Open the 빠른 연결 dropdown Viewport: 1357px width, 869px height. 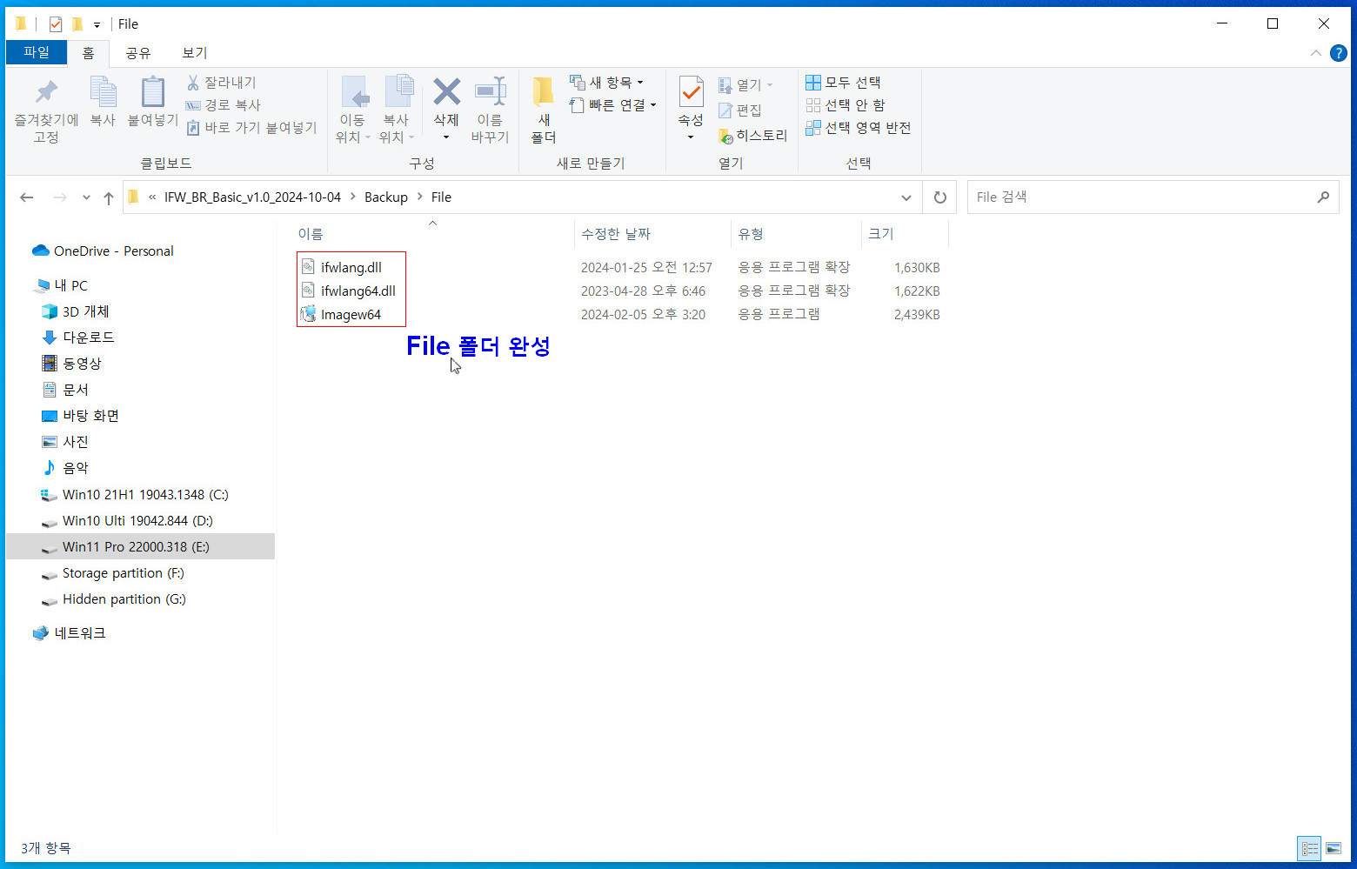click(x=612, y=105)
